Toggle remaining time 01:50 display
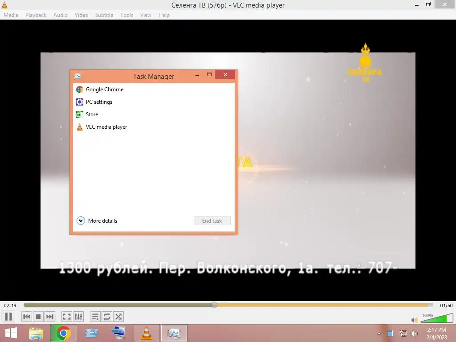 click(446, 305)
